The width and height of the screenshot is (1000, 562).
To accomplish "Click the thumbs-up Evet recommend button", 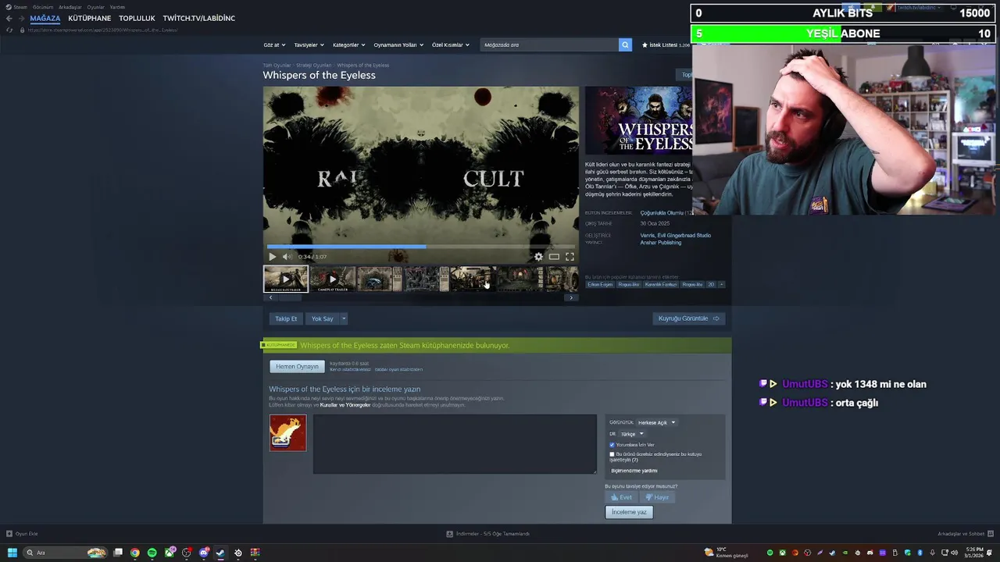I will tap(621, 497).
